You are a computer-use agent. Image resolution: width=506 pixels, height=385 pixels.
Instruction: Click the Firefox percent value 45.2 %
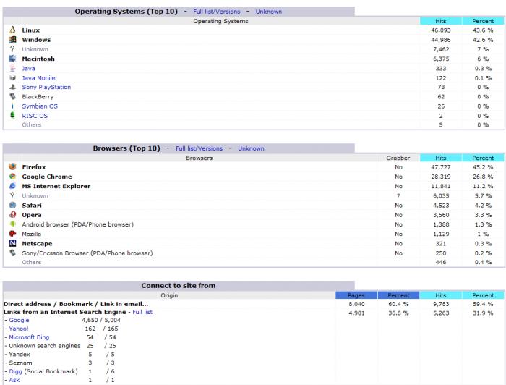483,167
